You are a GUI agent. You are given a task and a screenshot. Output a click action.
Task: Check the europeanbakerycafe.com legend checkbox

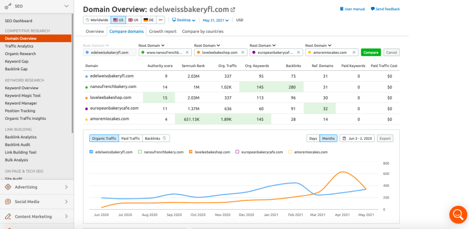point(238,152)
